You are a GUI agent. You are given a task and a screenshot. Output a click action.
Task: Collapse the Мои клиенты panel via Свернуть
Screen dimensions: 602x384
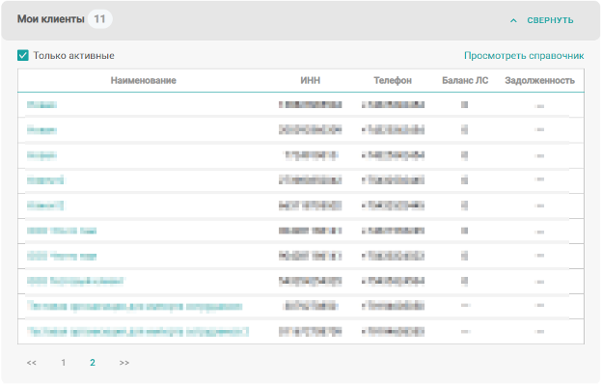550,20
